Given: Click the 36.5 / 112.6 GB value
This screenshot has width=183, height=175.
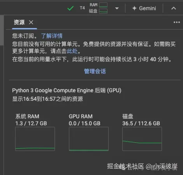Looking at the screenshot, I should point(141,123).
